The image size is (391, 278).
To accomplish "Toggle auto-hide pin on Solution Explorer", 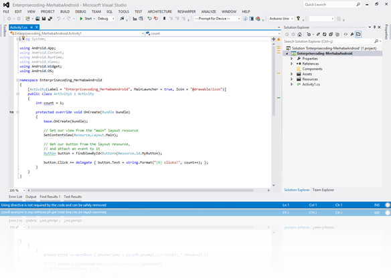I will [x=374, y=27].
